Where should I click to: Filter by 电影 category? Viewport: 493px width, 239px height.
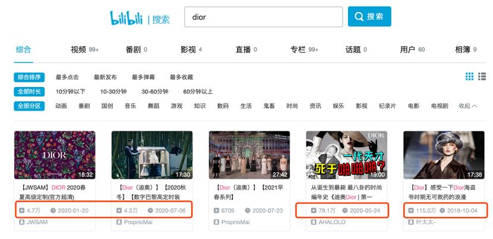(414, 106)
